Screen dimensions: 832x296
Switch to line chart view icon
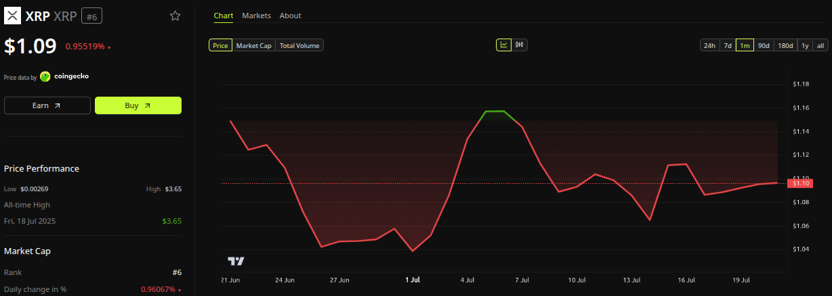point(504,45)
